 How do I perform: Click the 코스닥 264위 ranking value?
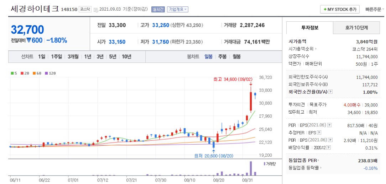click(365, 49)
